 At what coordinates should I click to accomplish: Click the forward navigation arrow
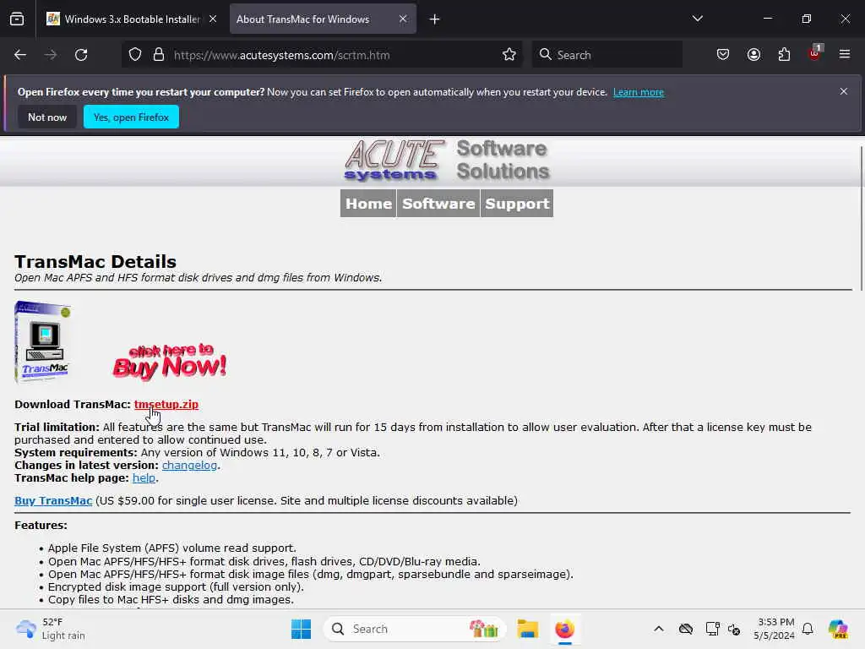click(x=51, y=55)
